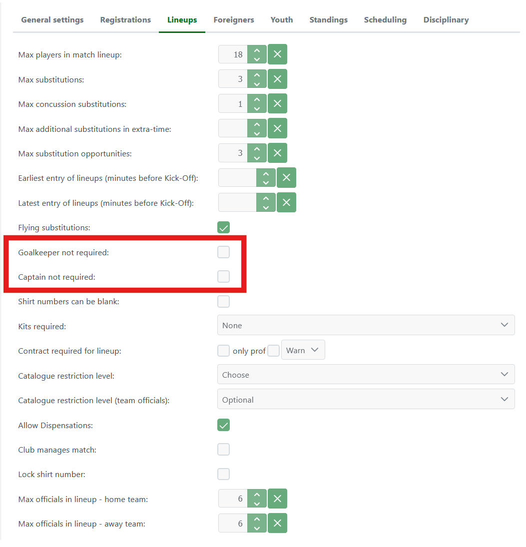Click the Max players in match lineup field
This screenshot has width=526, height=547.
pyautogui.click(x=233, y=54)
